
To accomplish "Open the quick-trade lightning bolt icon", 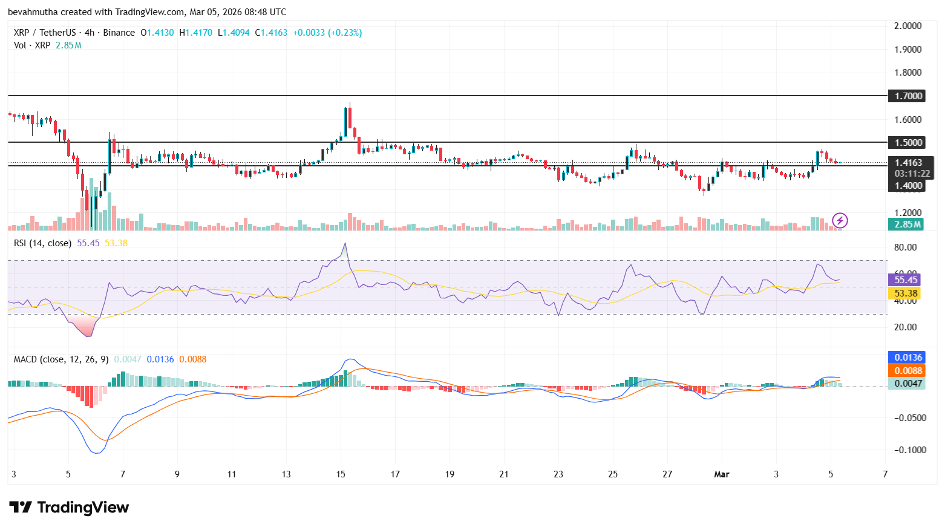I will pyautogui.click(x=841, y=221).
